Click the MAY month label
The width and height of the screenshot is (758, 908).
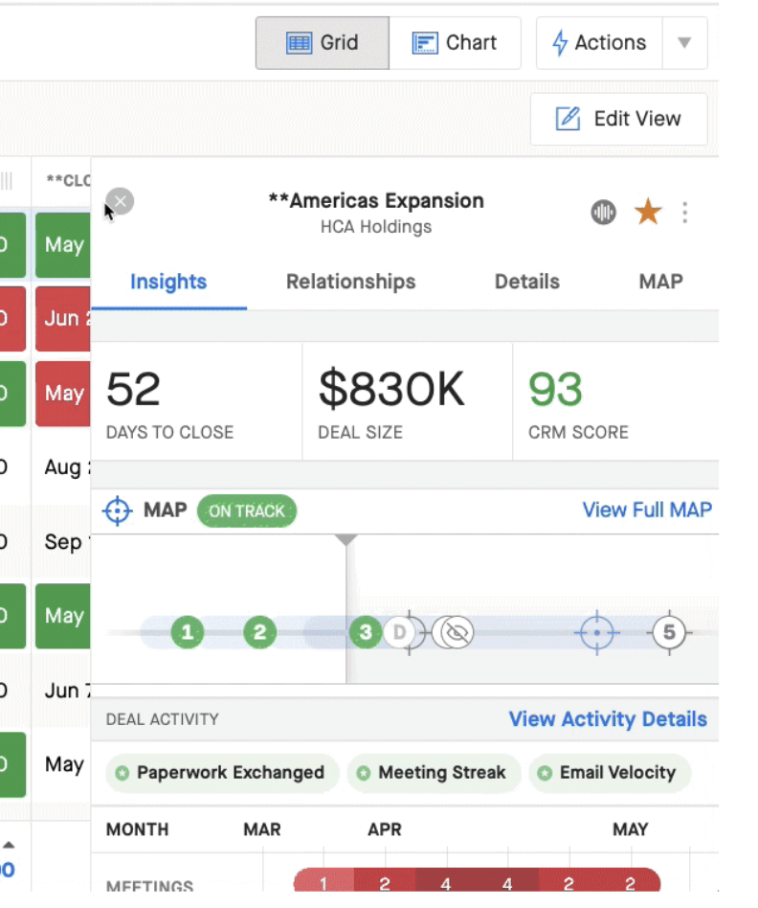click(x=630, y=829)
